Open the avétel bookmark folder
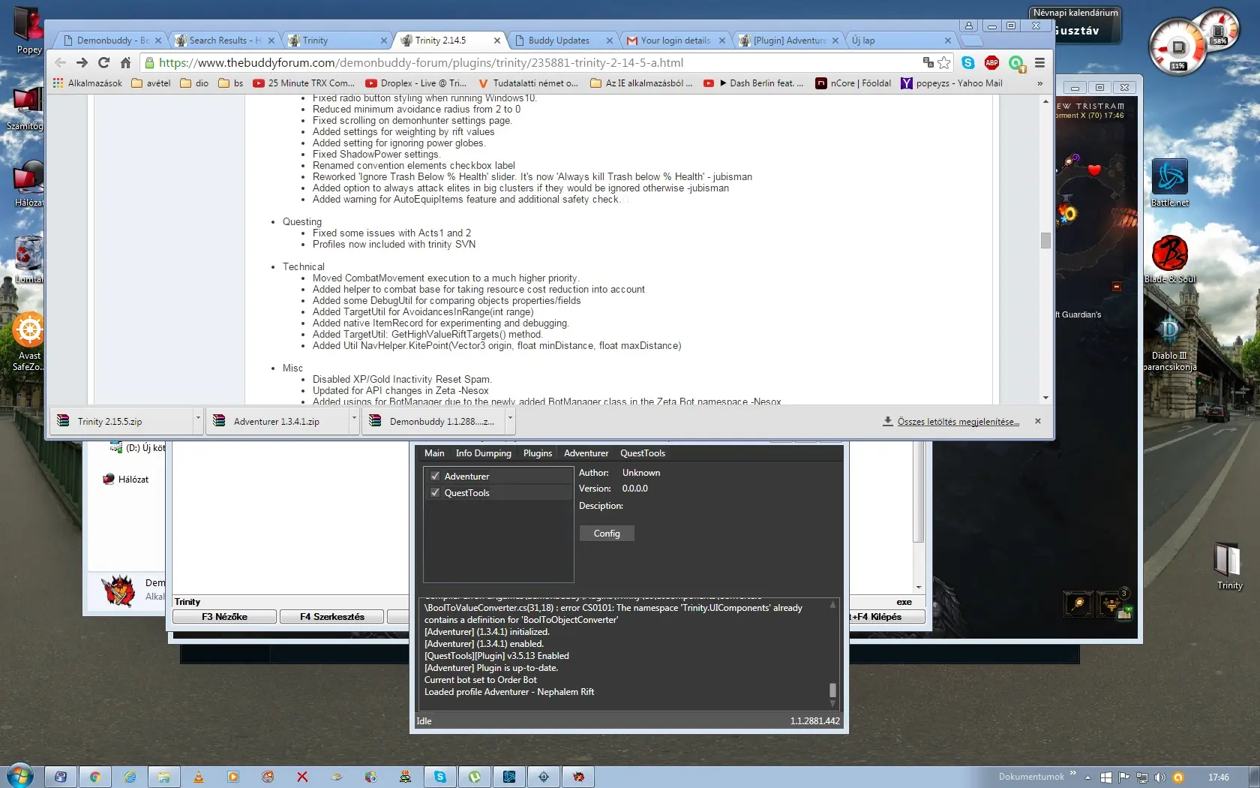This screenshot has height=788, width=1260. point(151,83)
